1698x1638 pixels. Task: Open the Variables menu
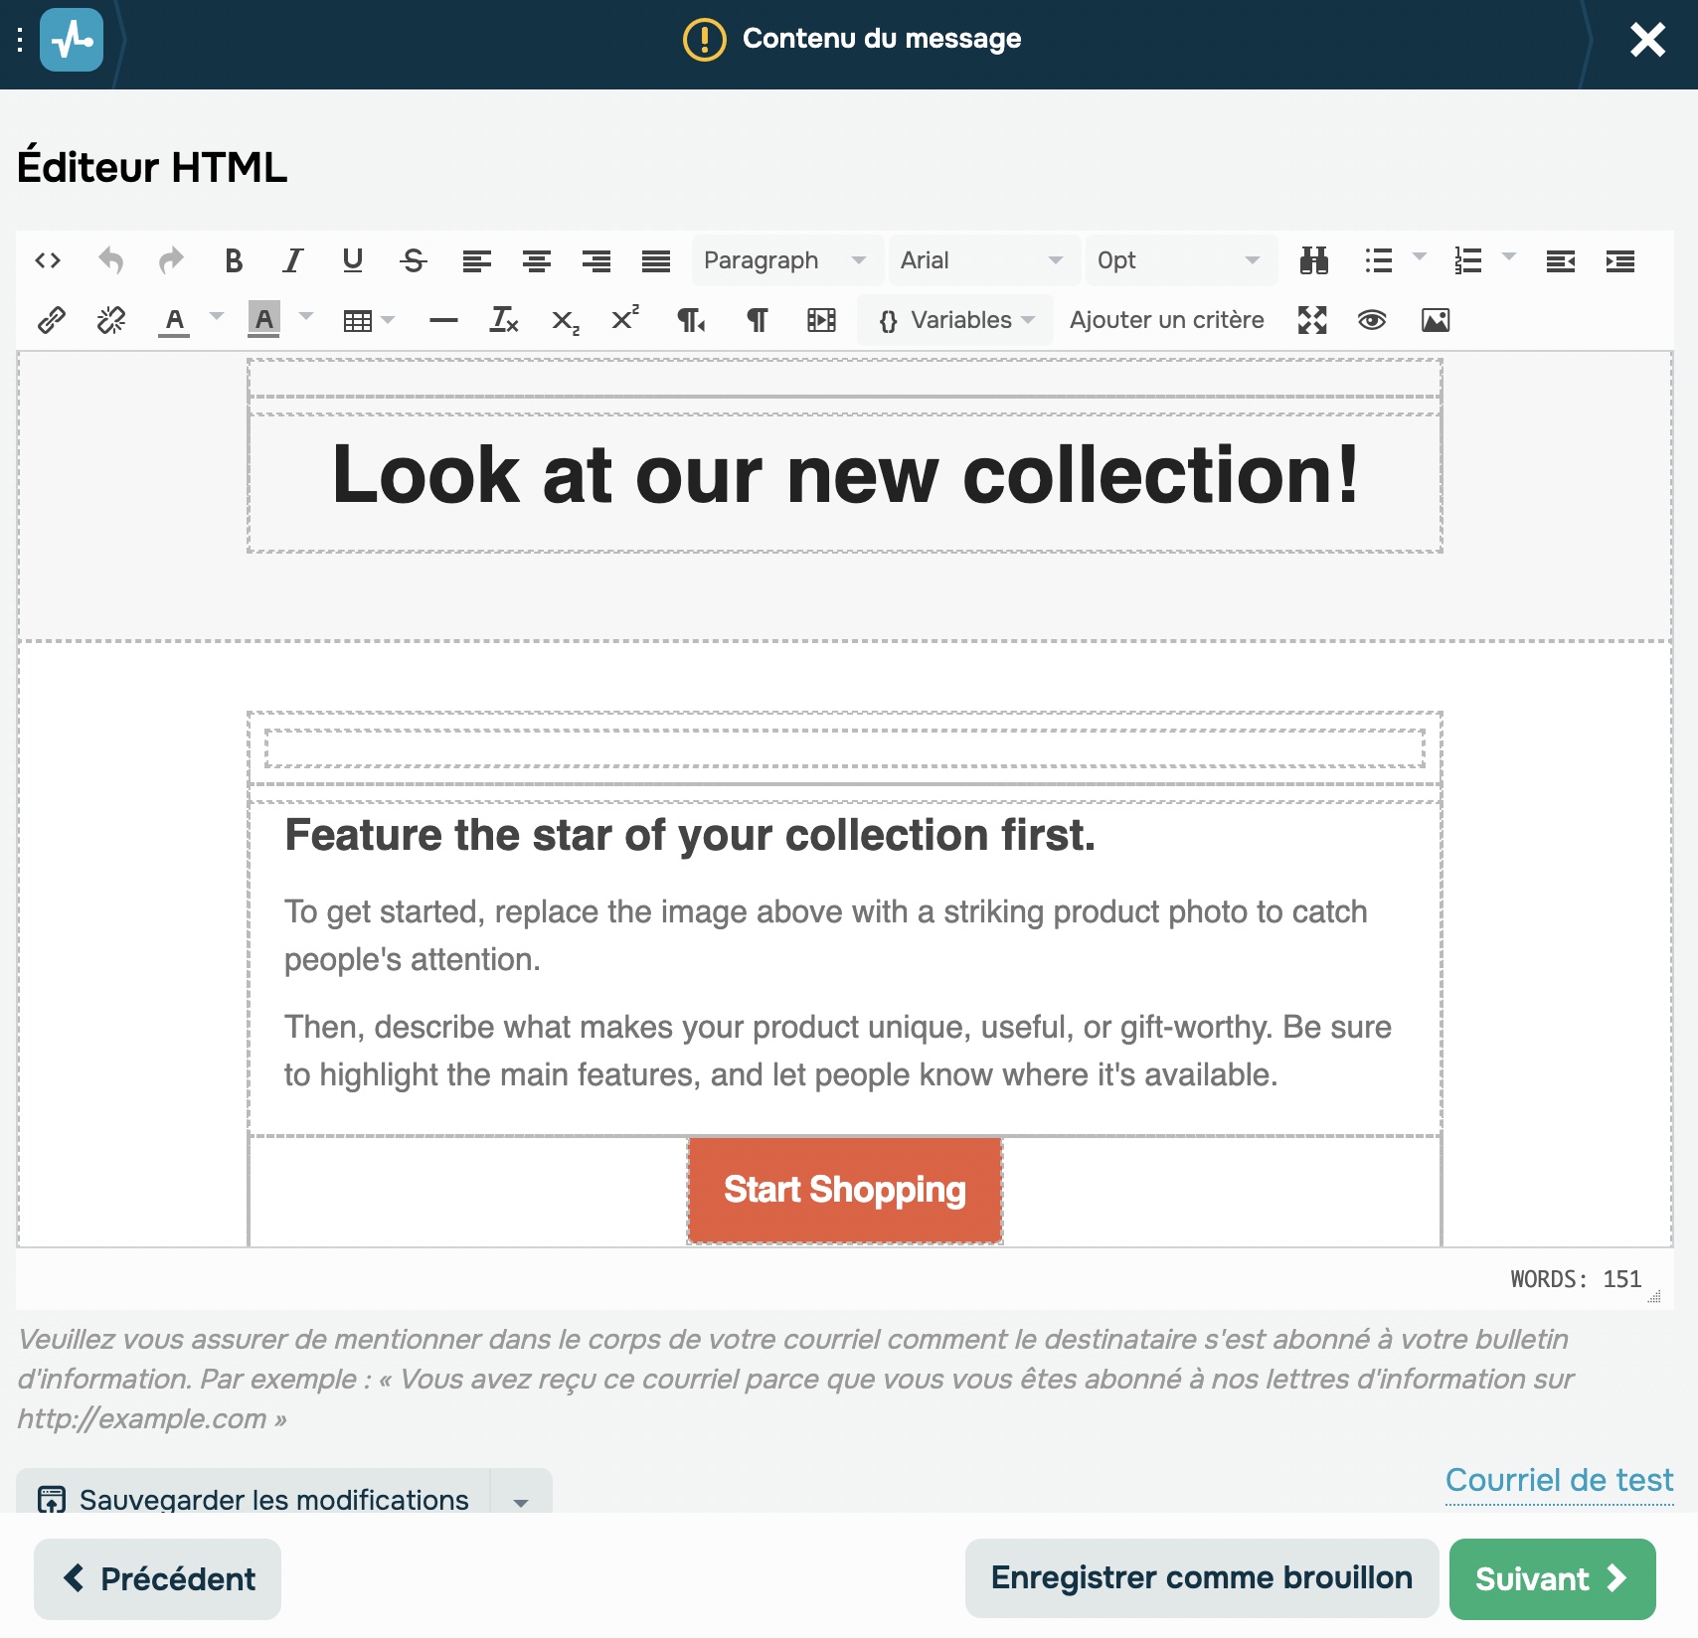[x=955, y=320]
